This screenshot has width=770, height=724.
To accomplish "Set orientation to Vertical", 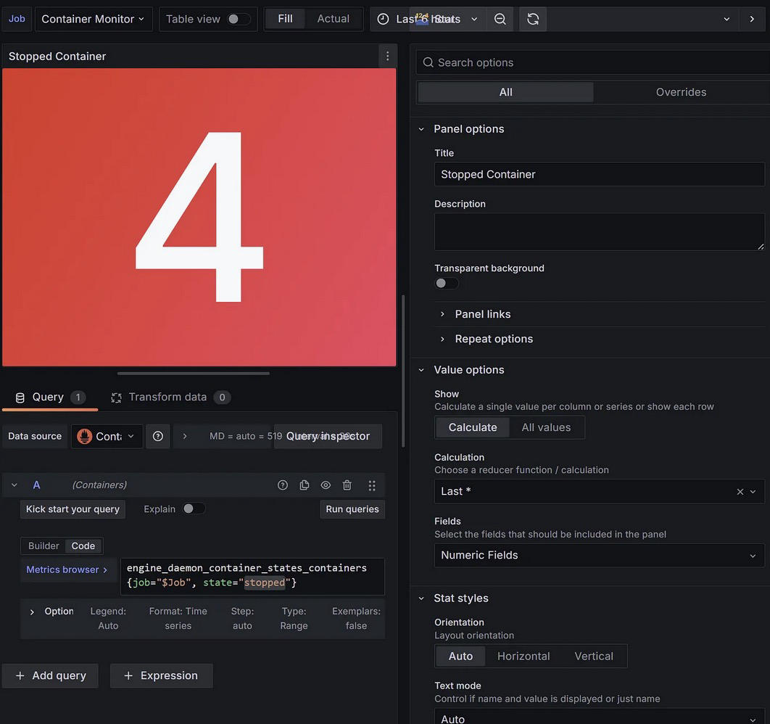I will pyautogui.click(x=594, y=657).
